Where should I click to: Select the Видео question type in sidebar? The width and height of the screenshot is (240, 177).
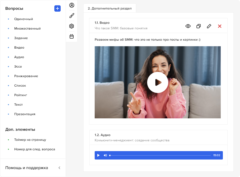click(19, 48)
